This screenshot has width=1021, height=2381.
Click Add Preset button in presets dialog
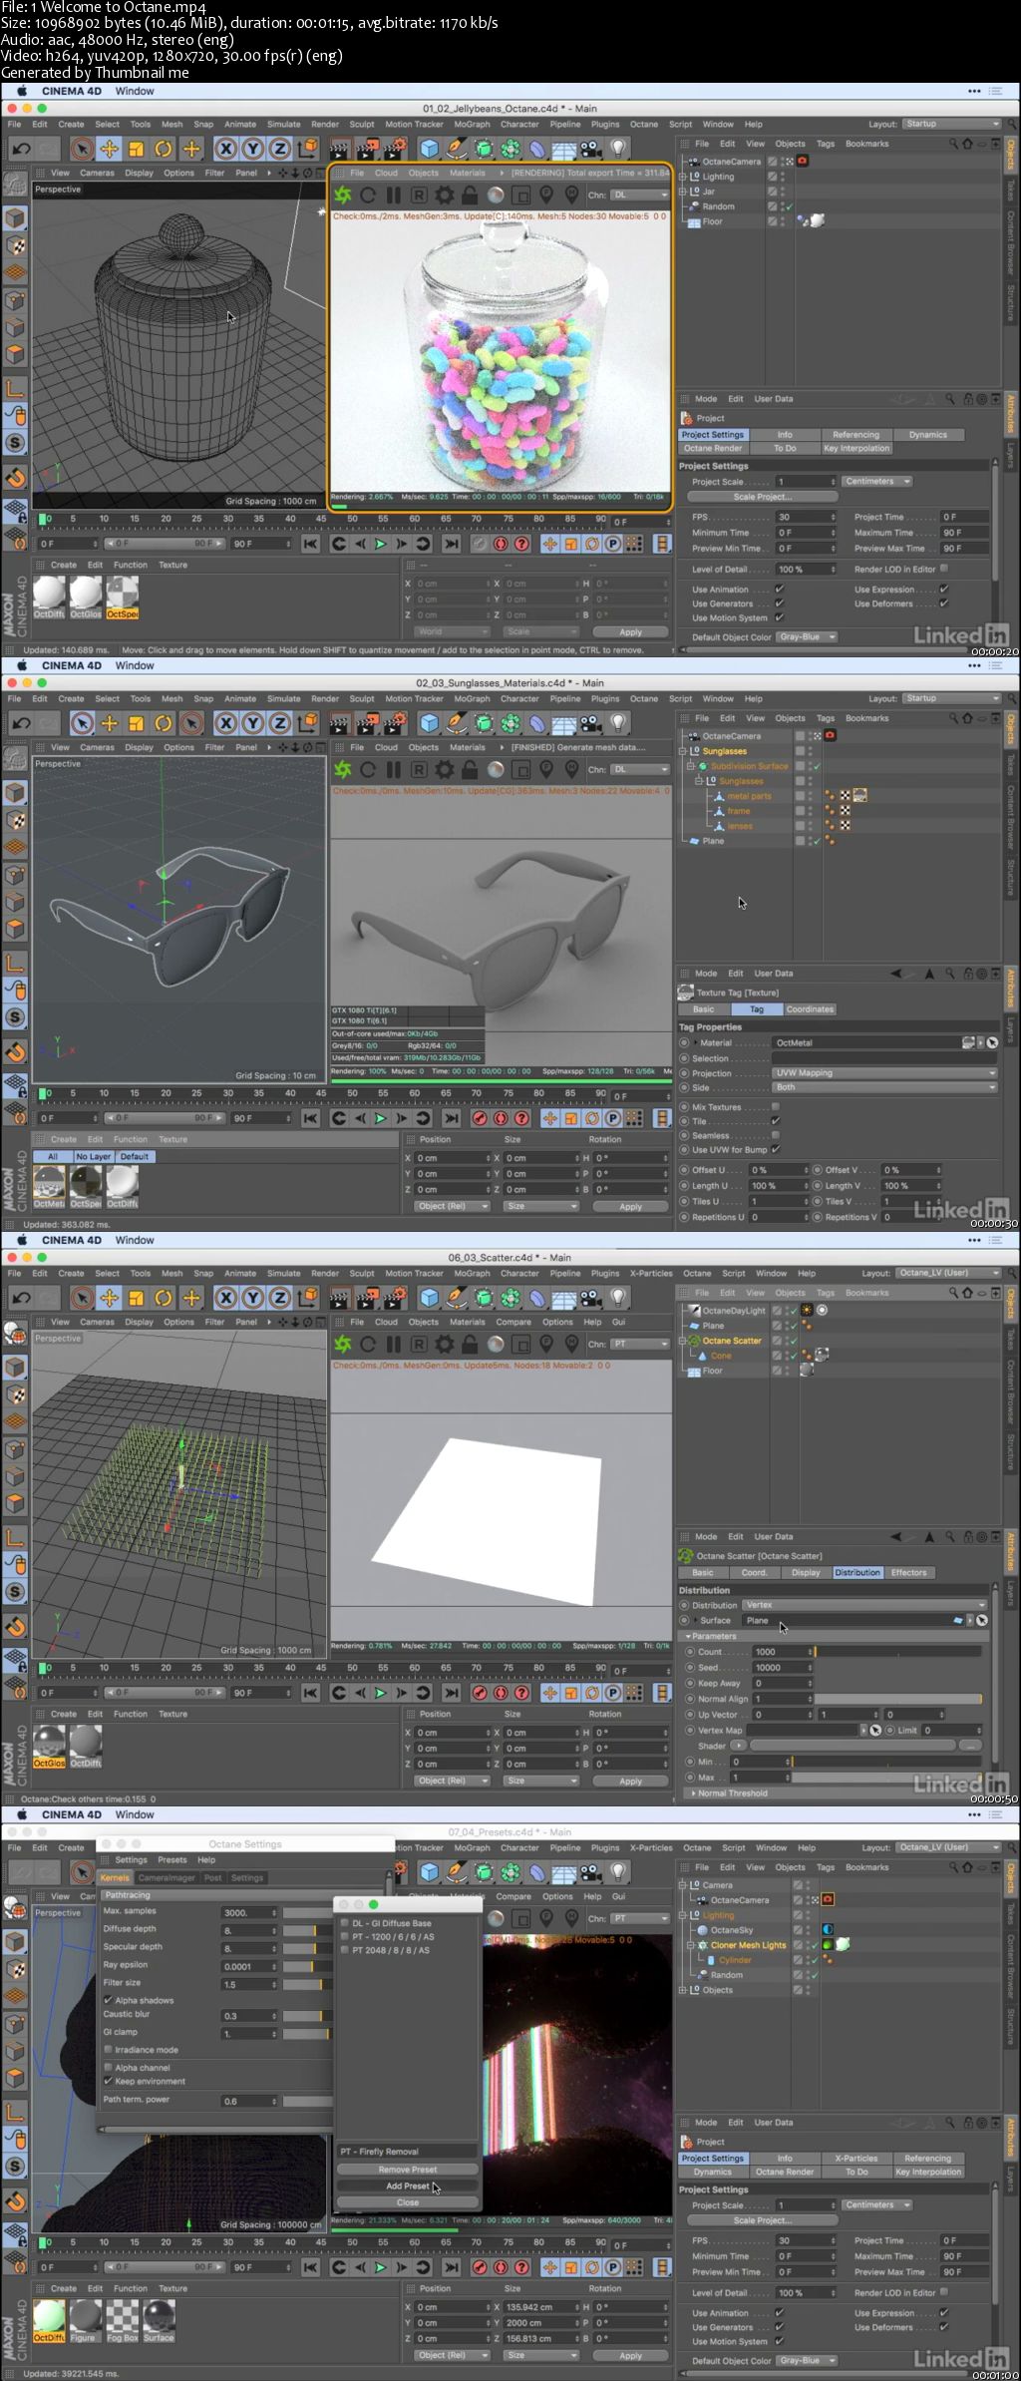pos(408,2185)
